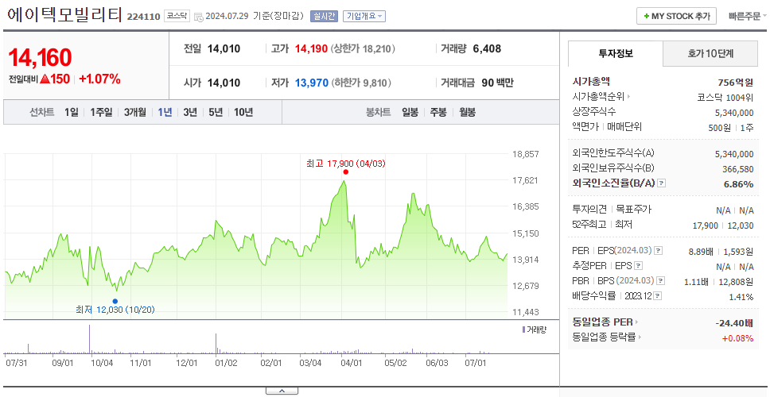Open the 빠른주문 dropdown

748,16
